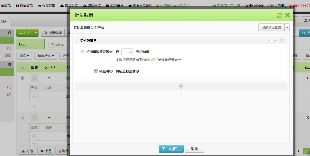Remove the 更新销售量 section

281,40
